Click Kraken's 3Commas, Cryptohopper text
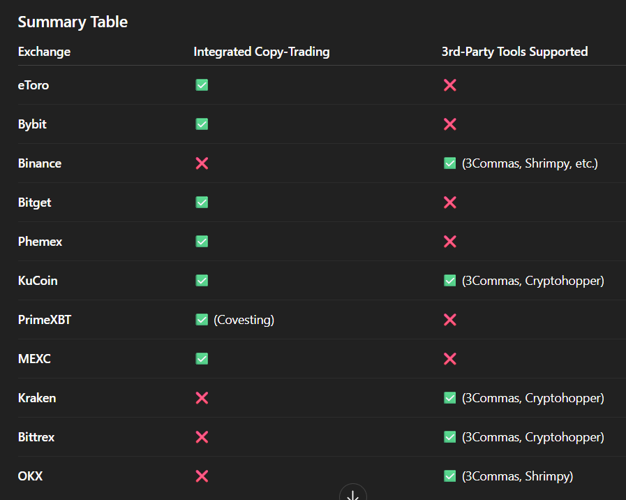Image resolution: width=626 pixels, height=500 pixels. (x=532, y=398)
